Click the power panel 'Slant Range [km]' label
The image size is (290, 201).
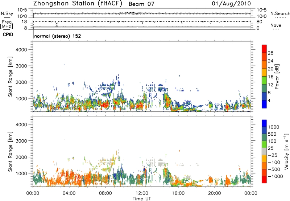point(10,77)
